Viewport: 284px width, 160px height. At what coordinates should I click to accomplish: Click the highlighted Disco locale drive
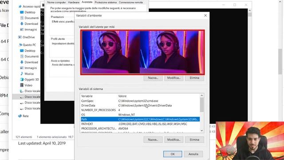[27, 97]
